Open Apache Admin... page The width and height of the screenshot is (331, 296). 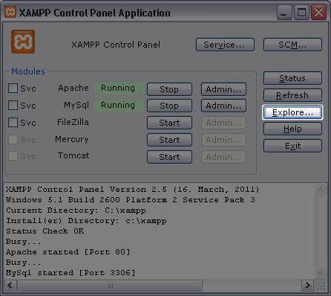click(x=223, y=89)
